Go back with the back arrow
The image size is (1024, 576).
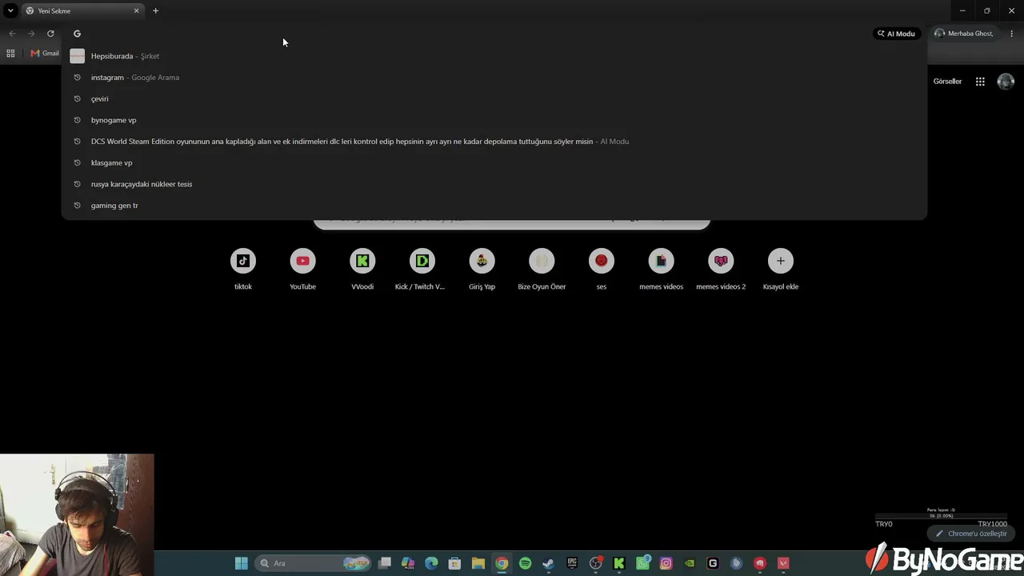12,34
